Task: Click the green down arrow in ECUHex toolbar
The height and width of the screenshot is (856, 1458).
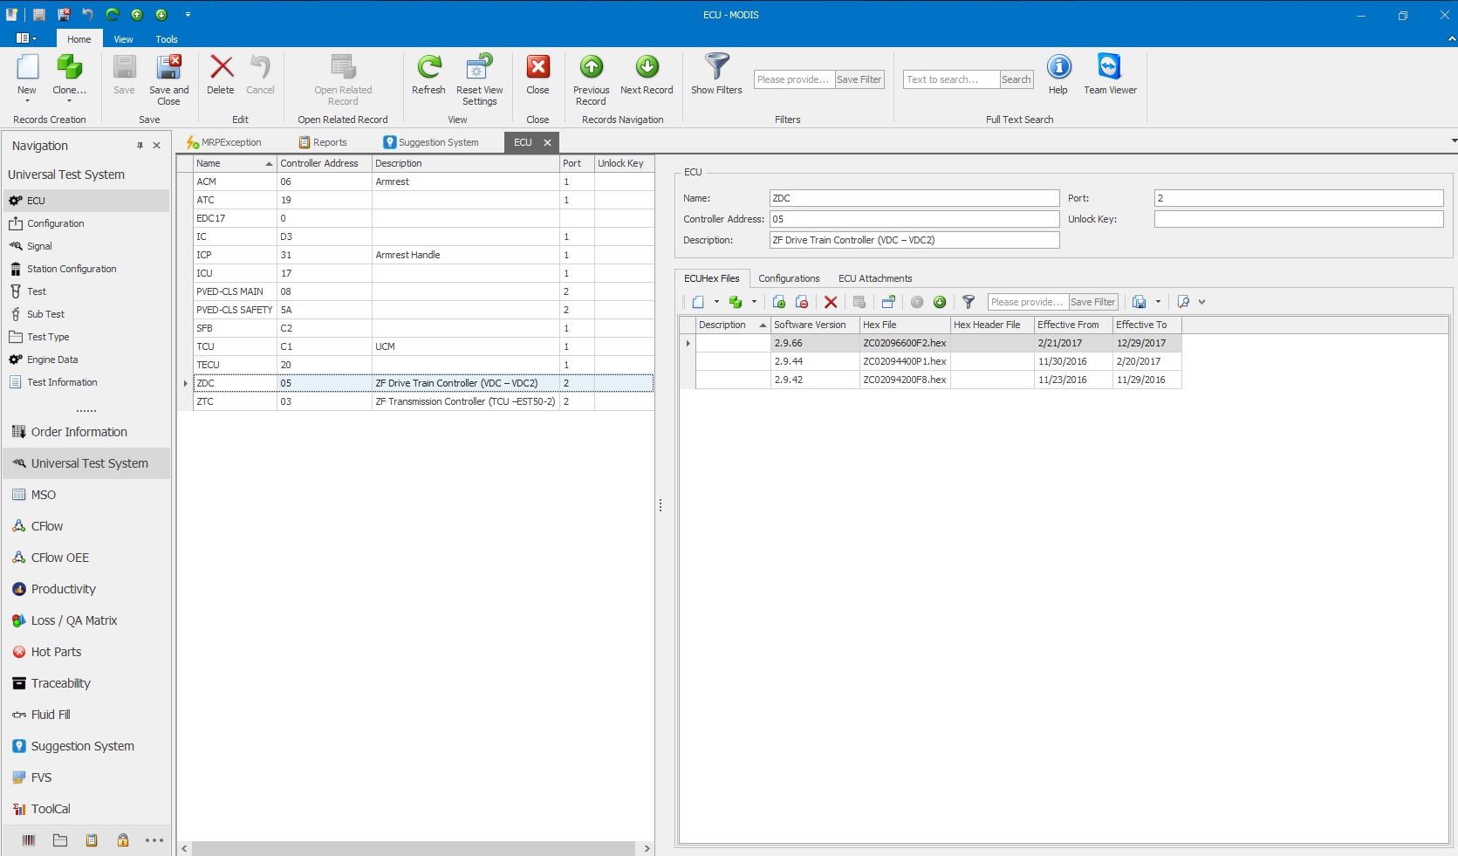Action: [940, 302]
